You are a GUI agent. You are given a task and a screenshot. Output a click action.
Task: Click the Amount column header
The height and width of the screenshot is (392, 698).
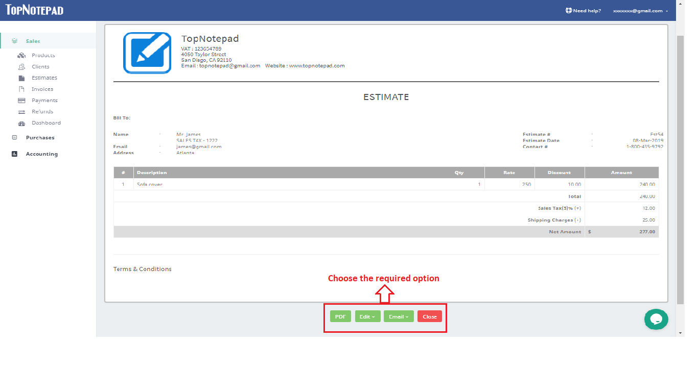click(622, 173)
